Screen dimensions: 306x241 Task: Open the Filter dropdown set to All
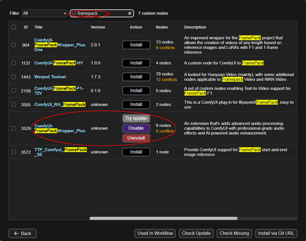[x=45, y=13]
